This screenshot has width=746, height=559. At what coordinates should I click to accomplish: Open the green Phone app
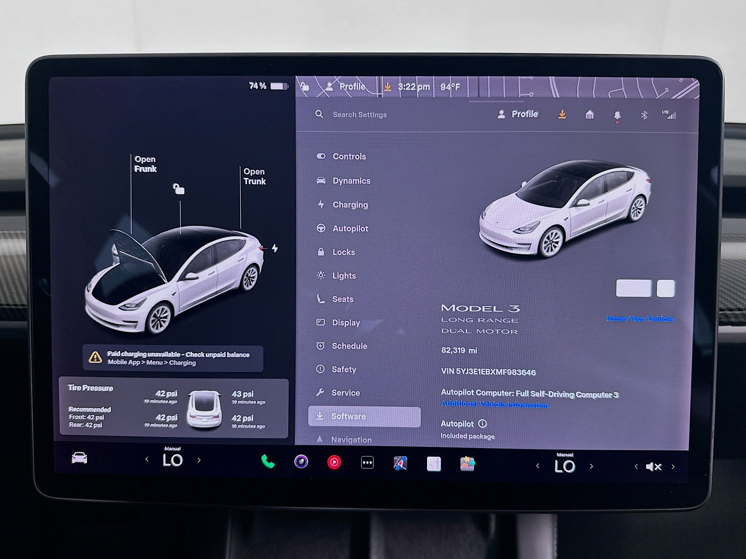pos(268,461)
